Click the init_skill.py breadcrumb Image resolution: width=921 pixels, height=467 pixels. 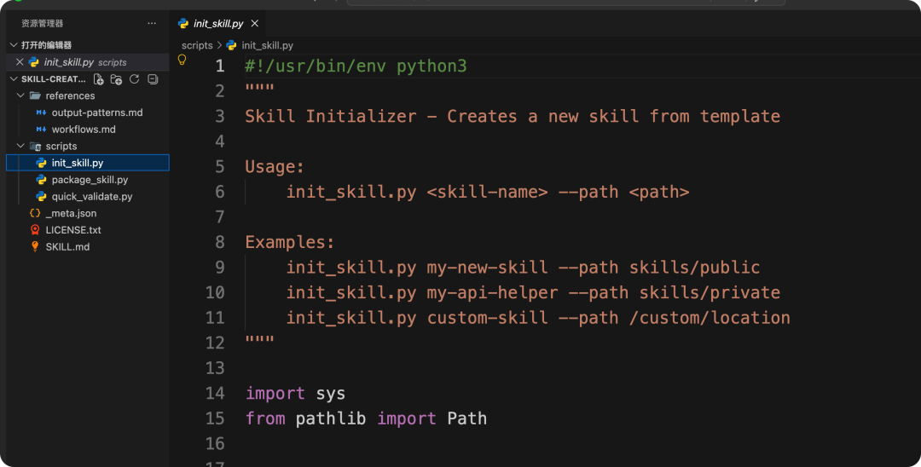coord(267,45)
